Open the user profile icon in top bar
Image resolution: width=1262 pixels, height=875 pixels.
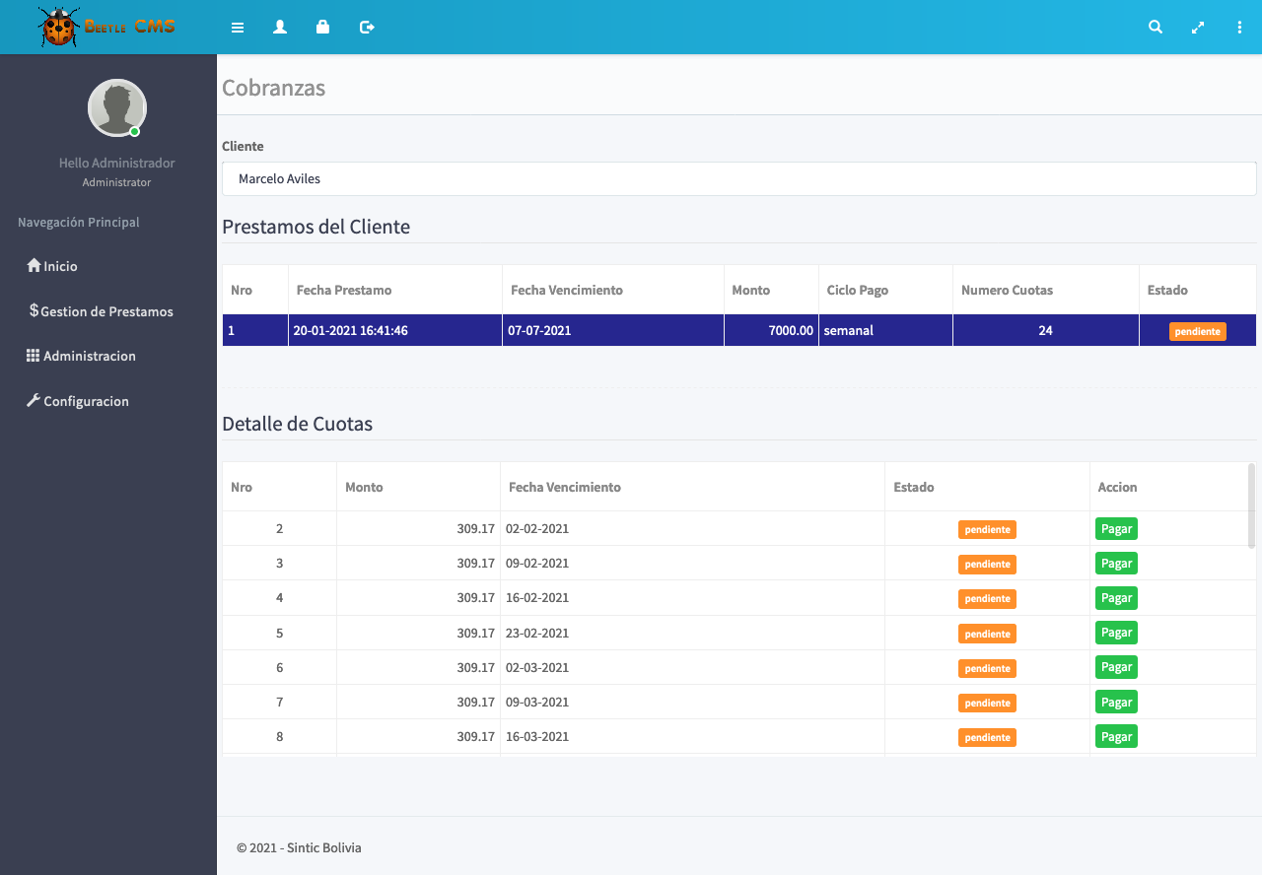point(280,28)
